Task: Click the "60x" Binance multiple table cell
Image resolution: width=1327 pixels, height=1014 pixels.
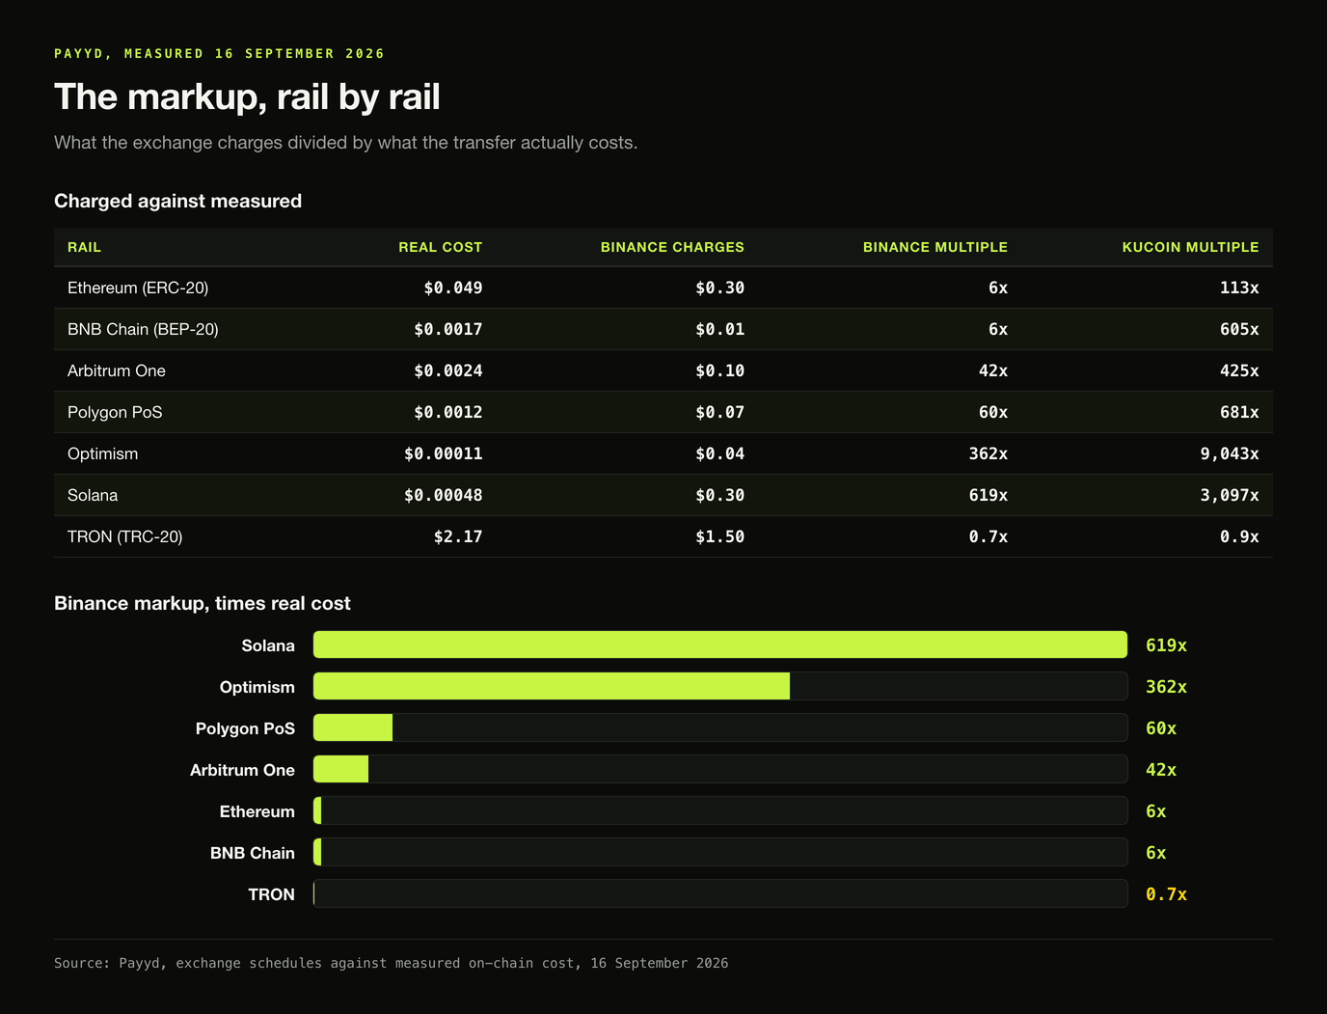Action: (993, 412)
